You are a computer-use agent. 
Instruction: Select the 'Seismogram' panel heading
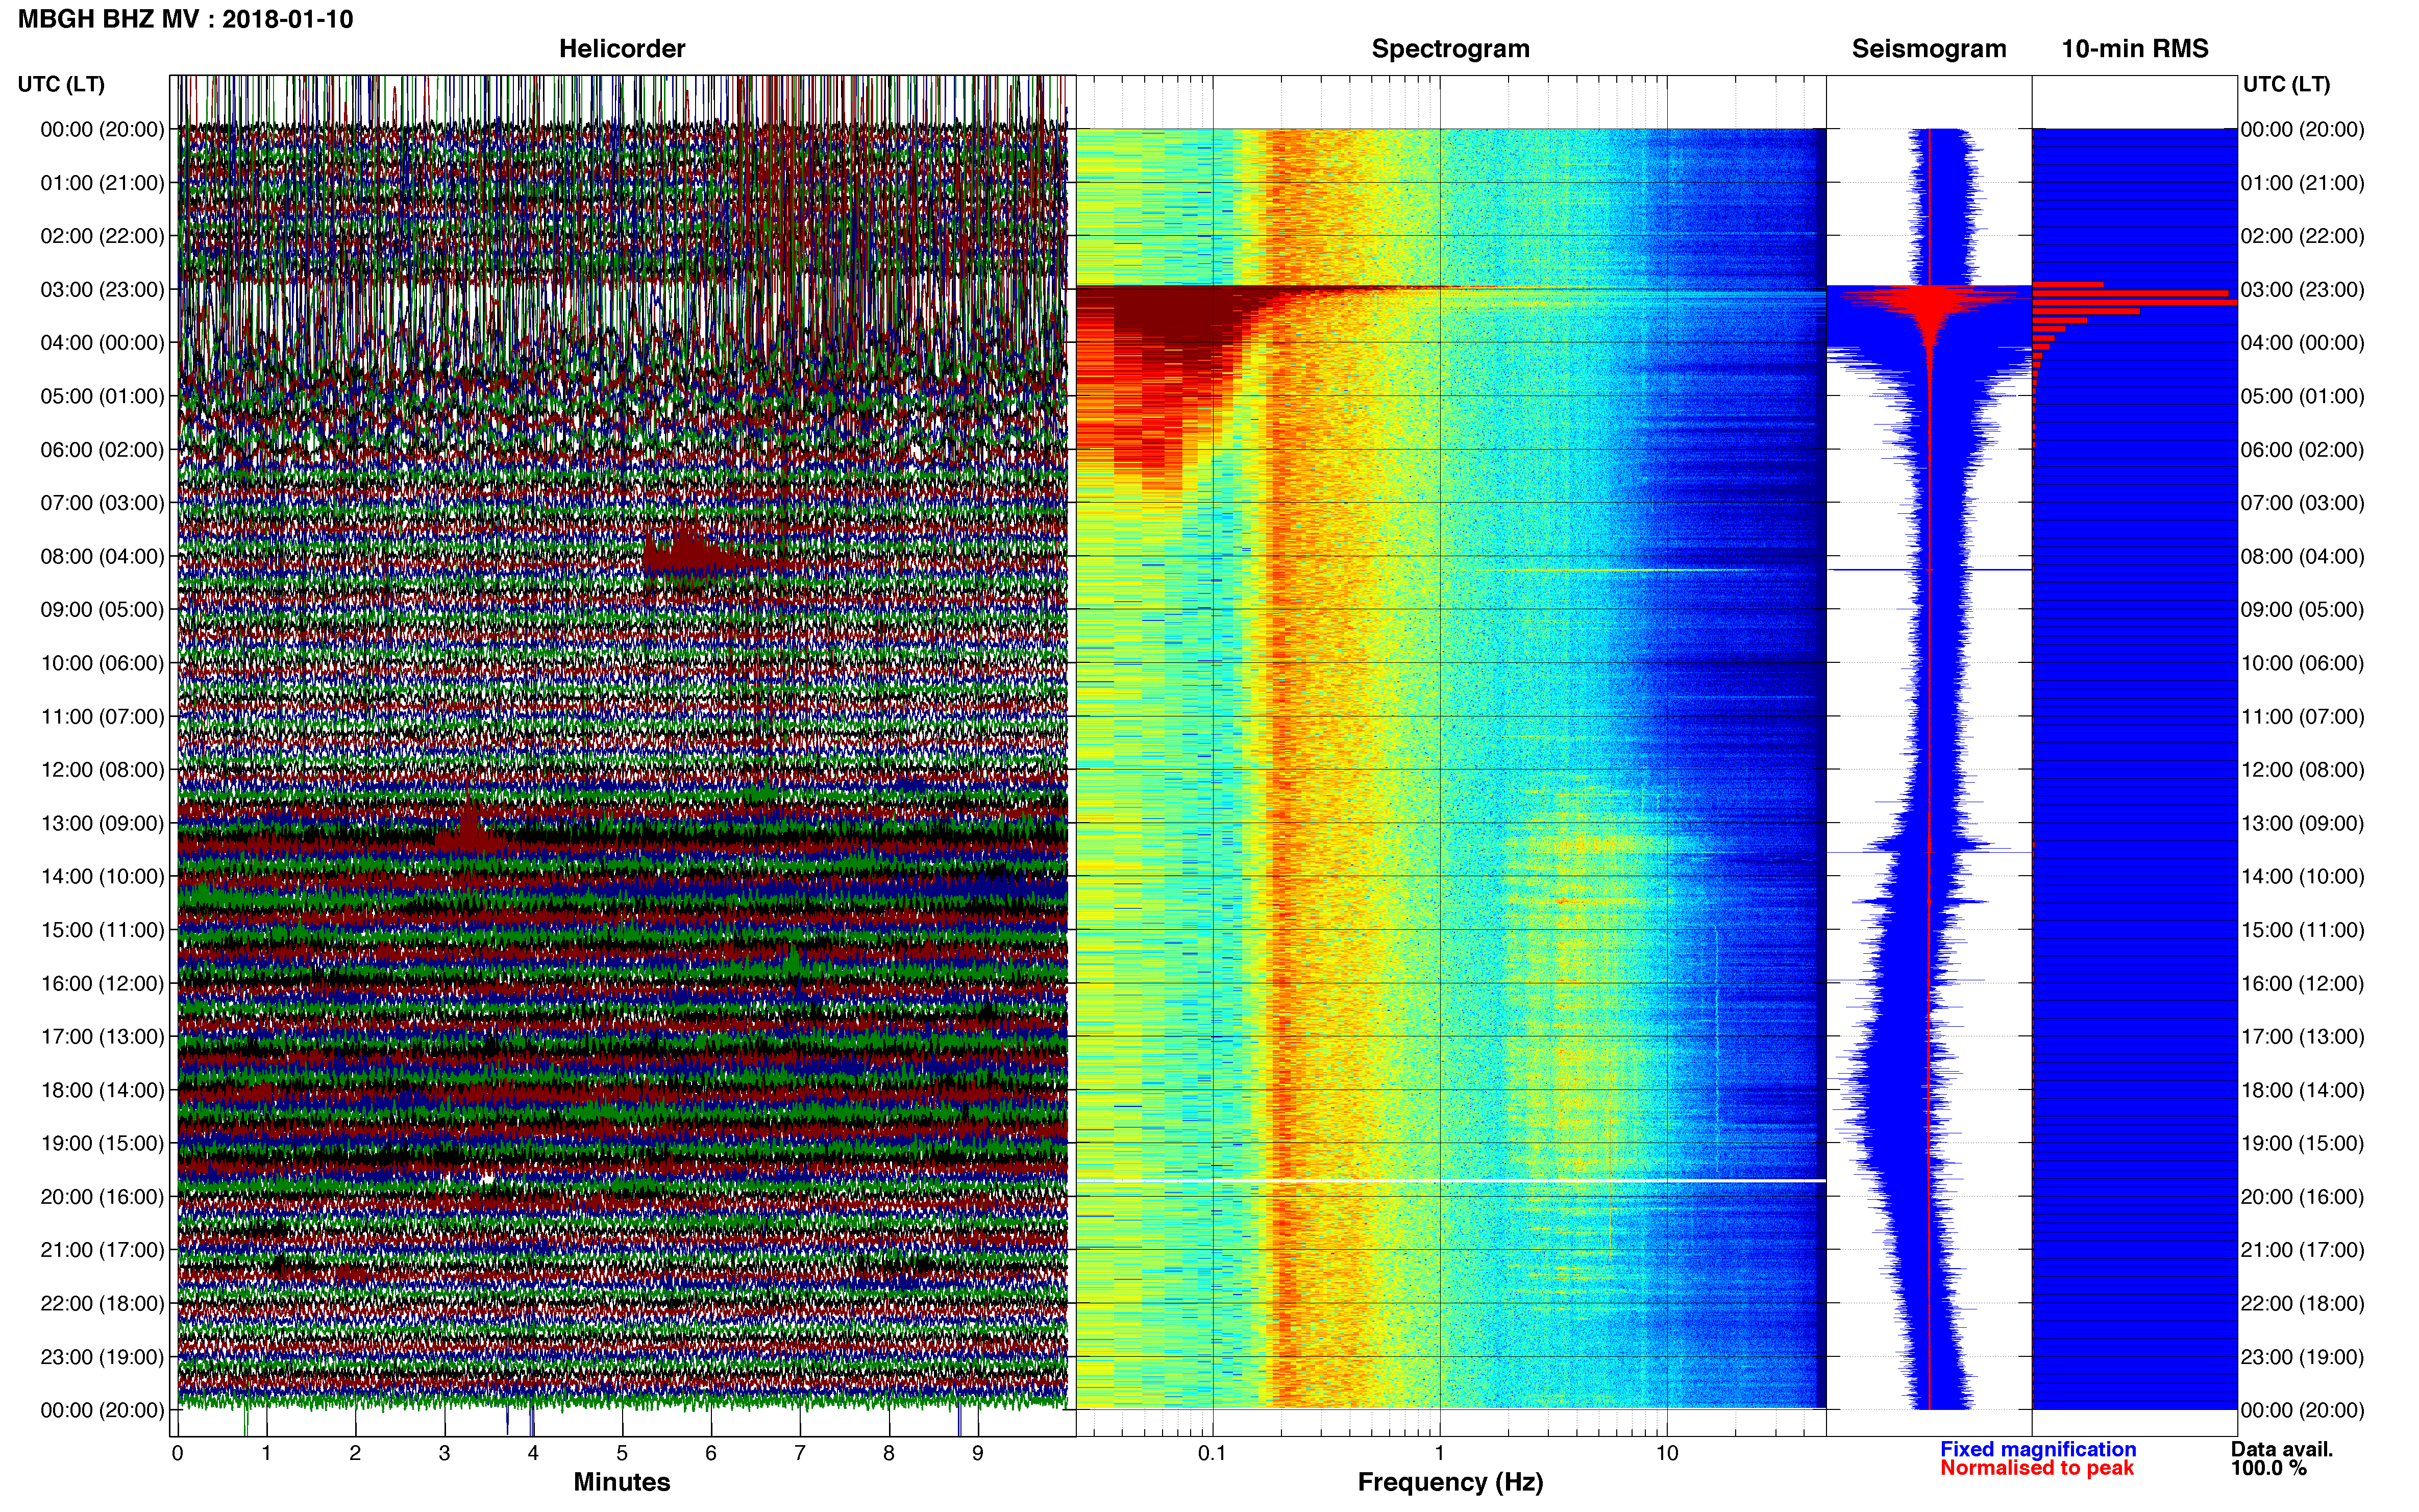[1929, 48]
